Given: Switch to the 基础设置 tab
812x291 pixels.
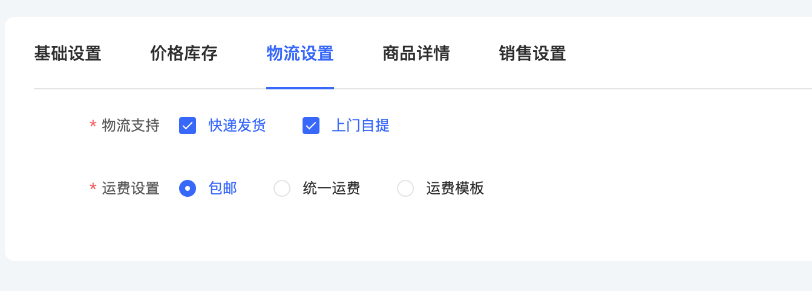Looking at the screenshot, I should click(68, 54).
